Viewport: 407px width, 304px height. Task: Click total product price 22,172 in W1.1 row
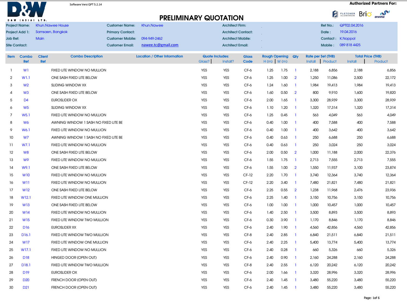click(390, 78)
